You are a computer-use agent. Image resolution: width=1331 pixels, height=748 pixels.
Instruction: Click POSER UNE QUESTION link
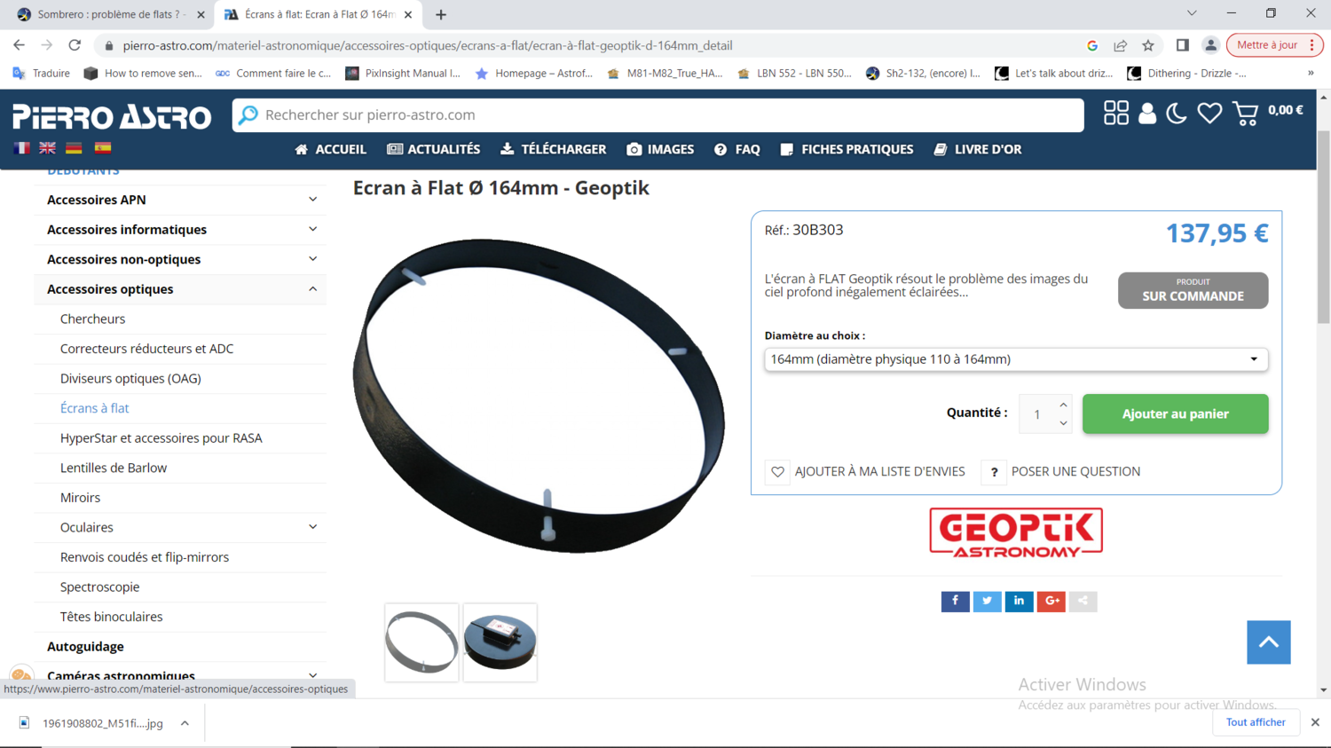coord(1061,471)
